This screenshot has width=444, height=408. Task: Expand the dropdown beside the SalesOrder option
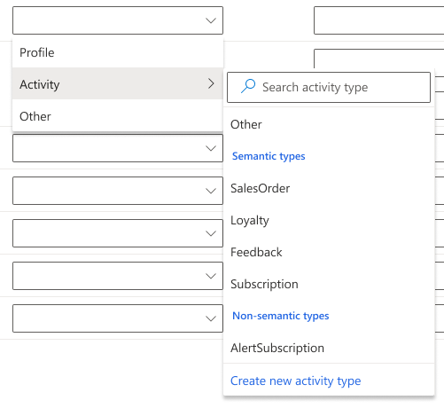tap(118, 191)
